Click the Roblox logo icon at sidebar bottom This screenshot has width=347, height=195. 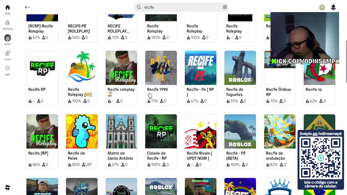(x=8, y=187)
